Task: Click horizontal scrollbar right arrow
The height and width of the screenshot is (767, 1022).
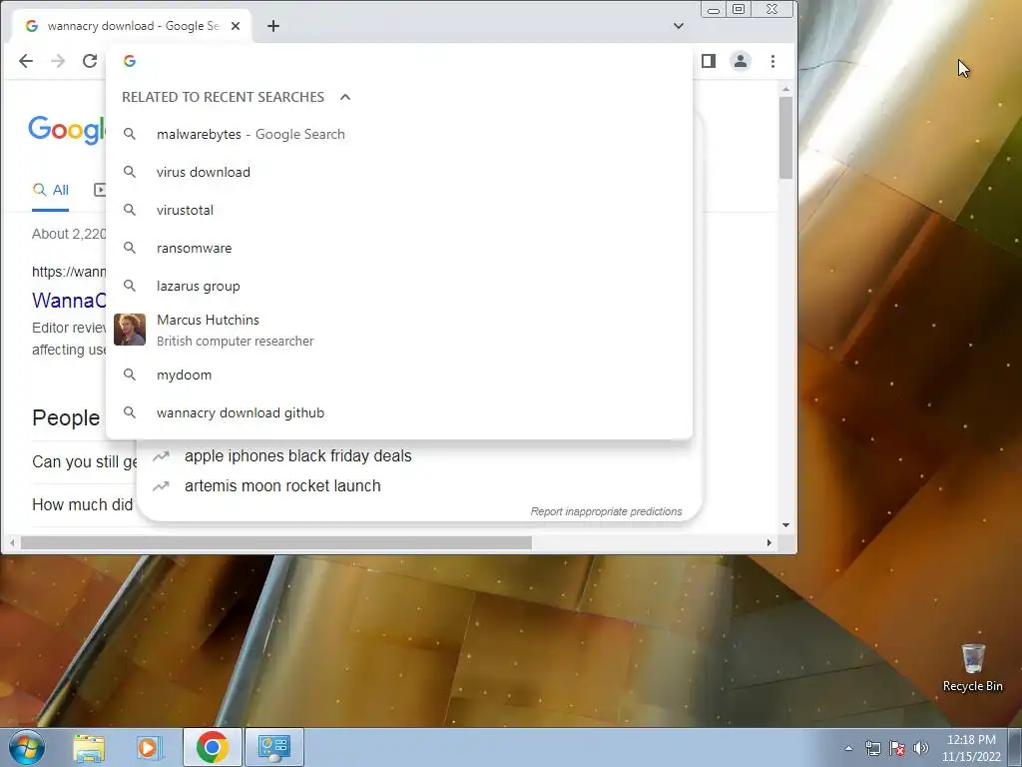Action: [x=769, y=542]
